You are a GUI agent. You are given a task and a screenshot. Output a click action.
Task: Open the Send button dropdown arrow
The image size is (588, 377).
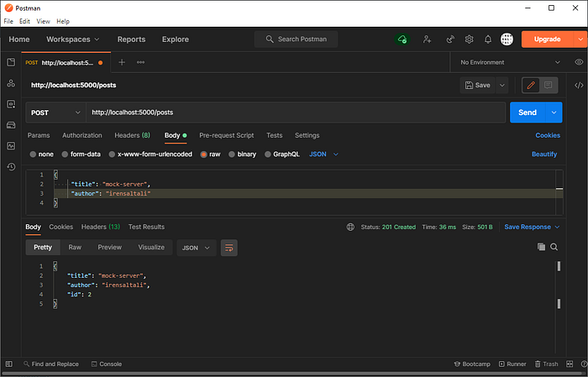click(x=554, y=113)
